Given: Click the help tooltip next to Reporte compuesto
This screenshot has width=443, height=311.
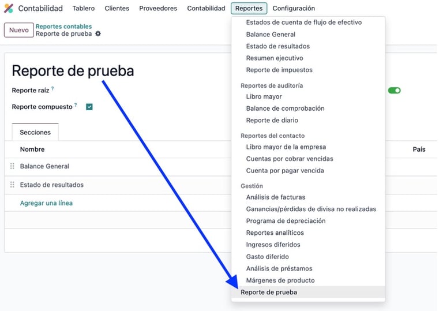Looking at the screenshot, I should pyautogui.click(x=76, y=105).
